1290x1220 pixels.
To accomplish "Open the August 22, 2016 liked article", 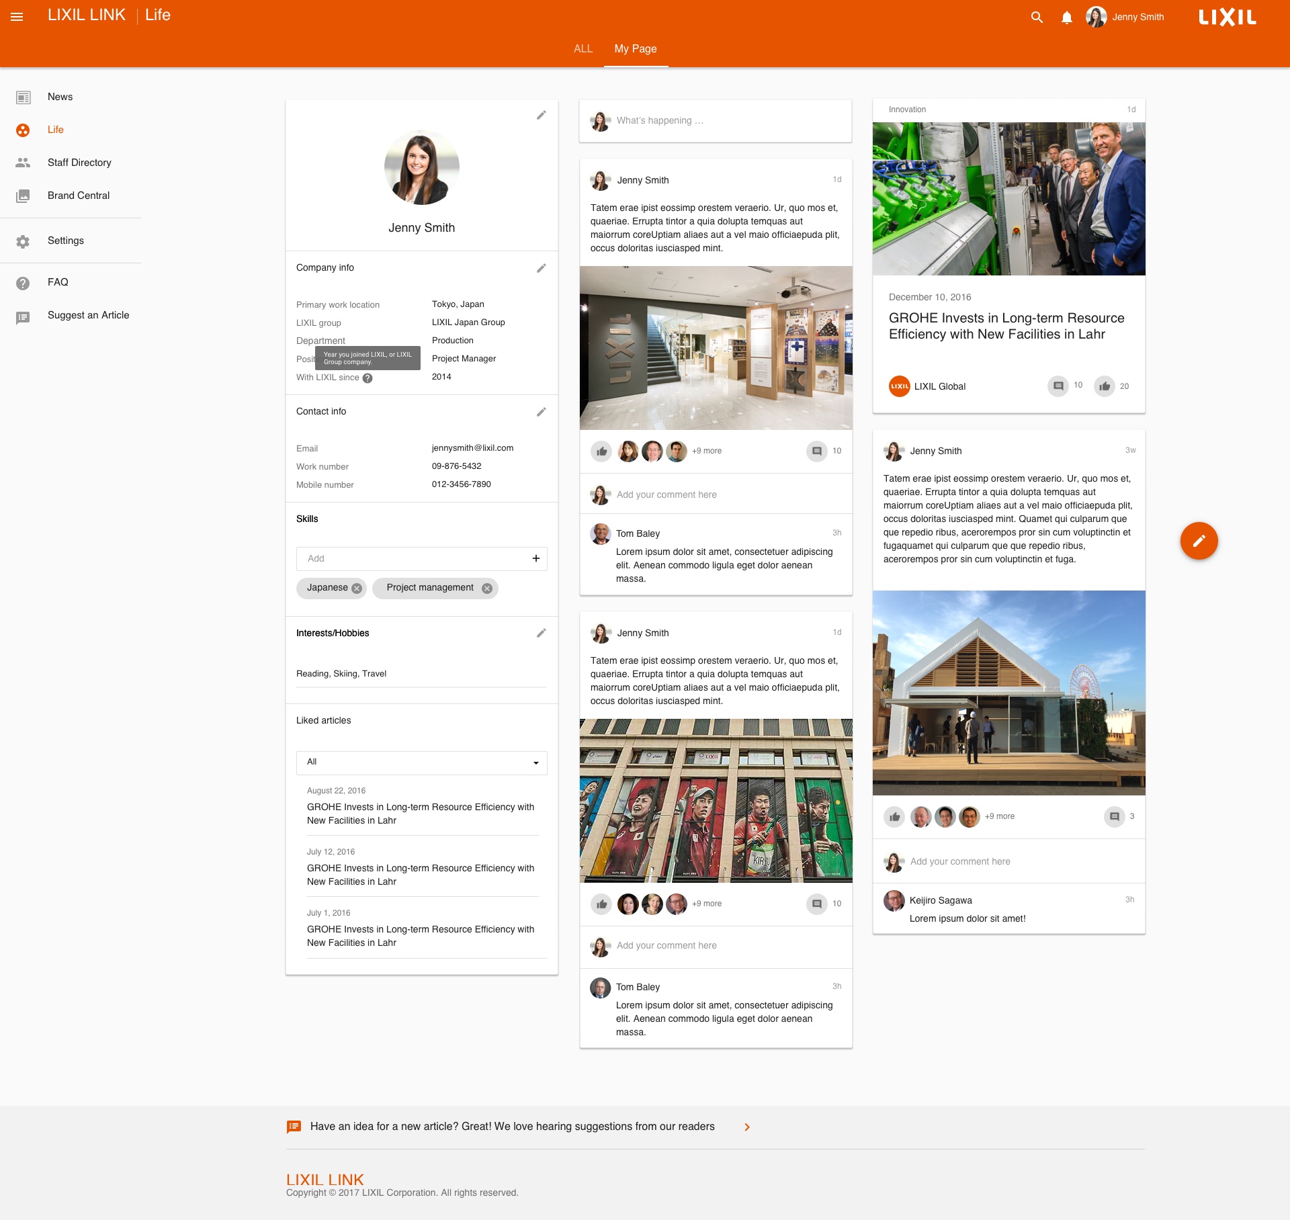I will point(420,814).
